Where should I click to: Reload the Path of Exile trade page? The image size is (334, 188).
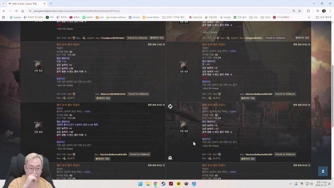[x=16, y=11]
